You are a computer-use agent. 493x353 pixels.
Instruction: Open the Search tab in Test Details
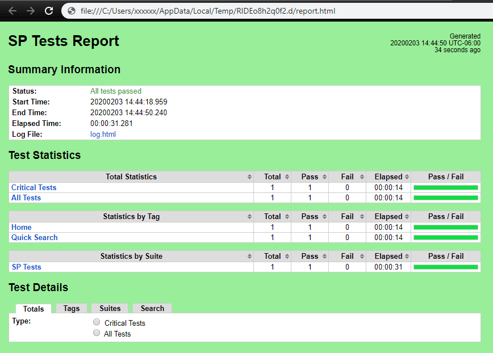tap(152, 308)
